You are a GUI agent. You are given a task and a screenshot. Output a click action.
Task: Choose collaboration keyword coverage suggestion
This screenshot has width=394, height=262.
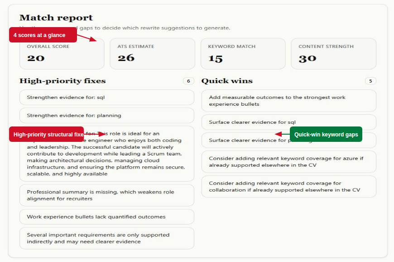click(289, 187)
